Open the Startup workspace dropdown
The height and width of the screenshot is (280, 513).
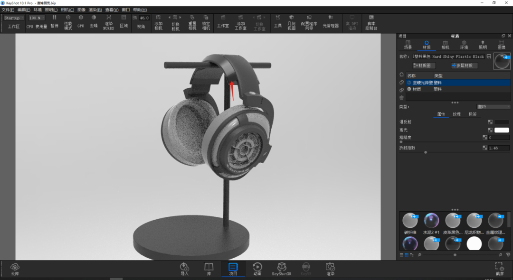pos(13,18)
